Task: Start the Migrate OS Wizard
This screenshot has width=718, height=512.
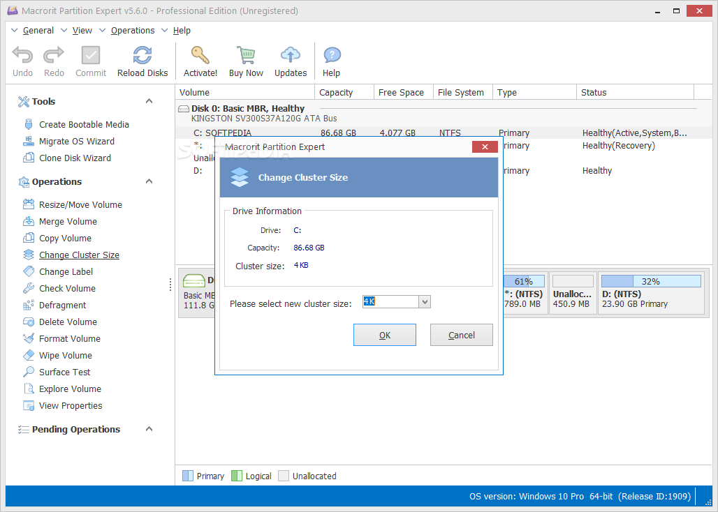Action: (76, 142)
